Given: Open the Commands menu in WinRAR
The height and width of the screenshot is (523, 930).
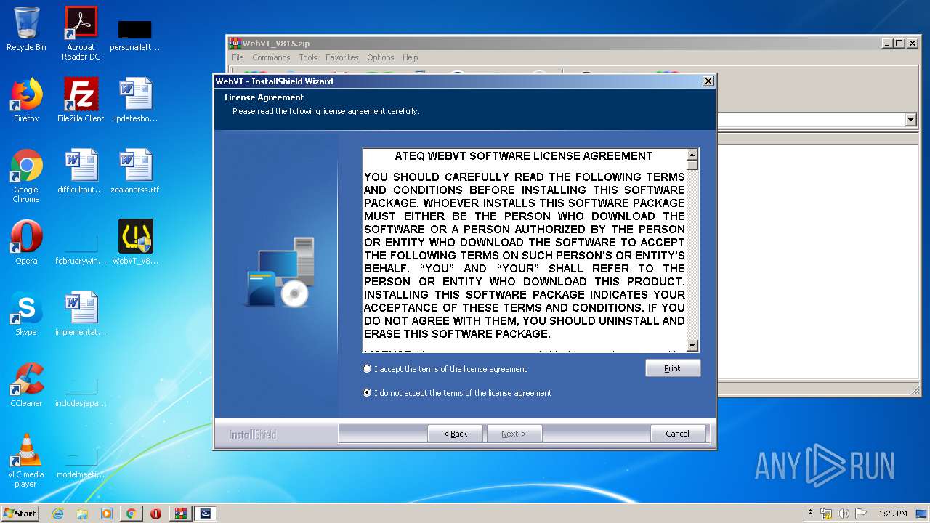Looking at the screenshot, I should 271,57.
